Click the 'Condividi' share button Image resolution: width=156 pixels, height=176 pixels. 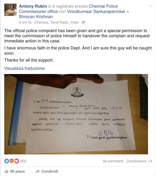(x=47, y=171)
